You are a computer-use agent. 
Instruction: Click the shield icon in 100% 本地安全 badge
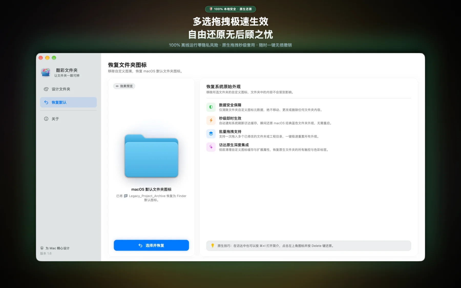[211, 9]
